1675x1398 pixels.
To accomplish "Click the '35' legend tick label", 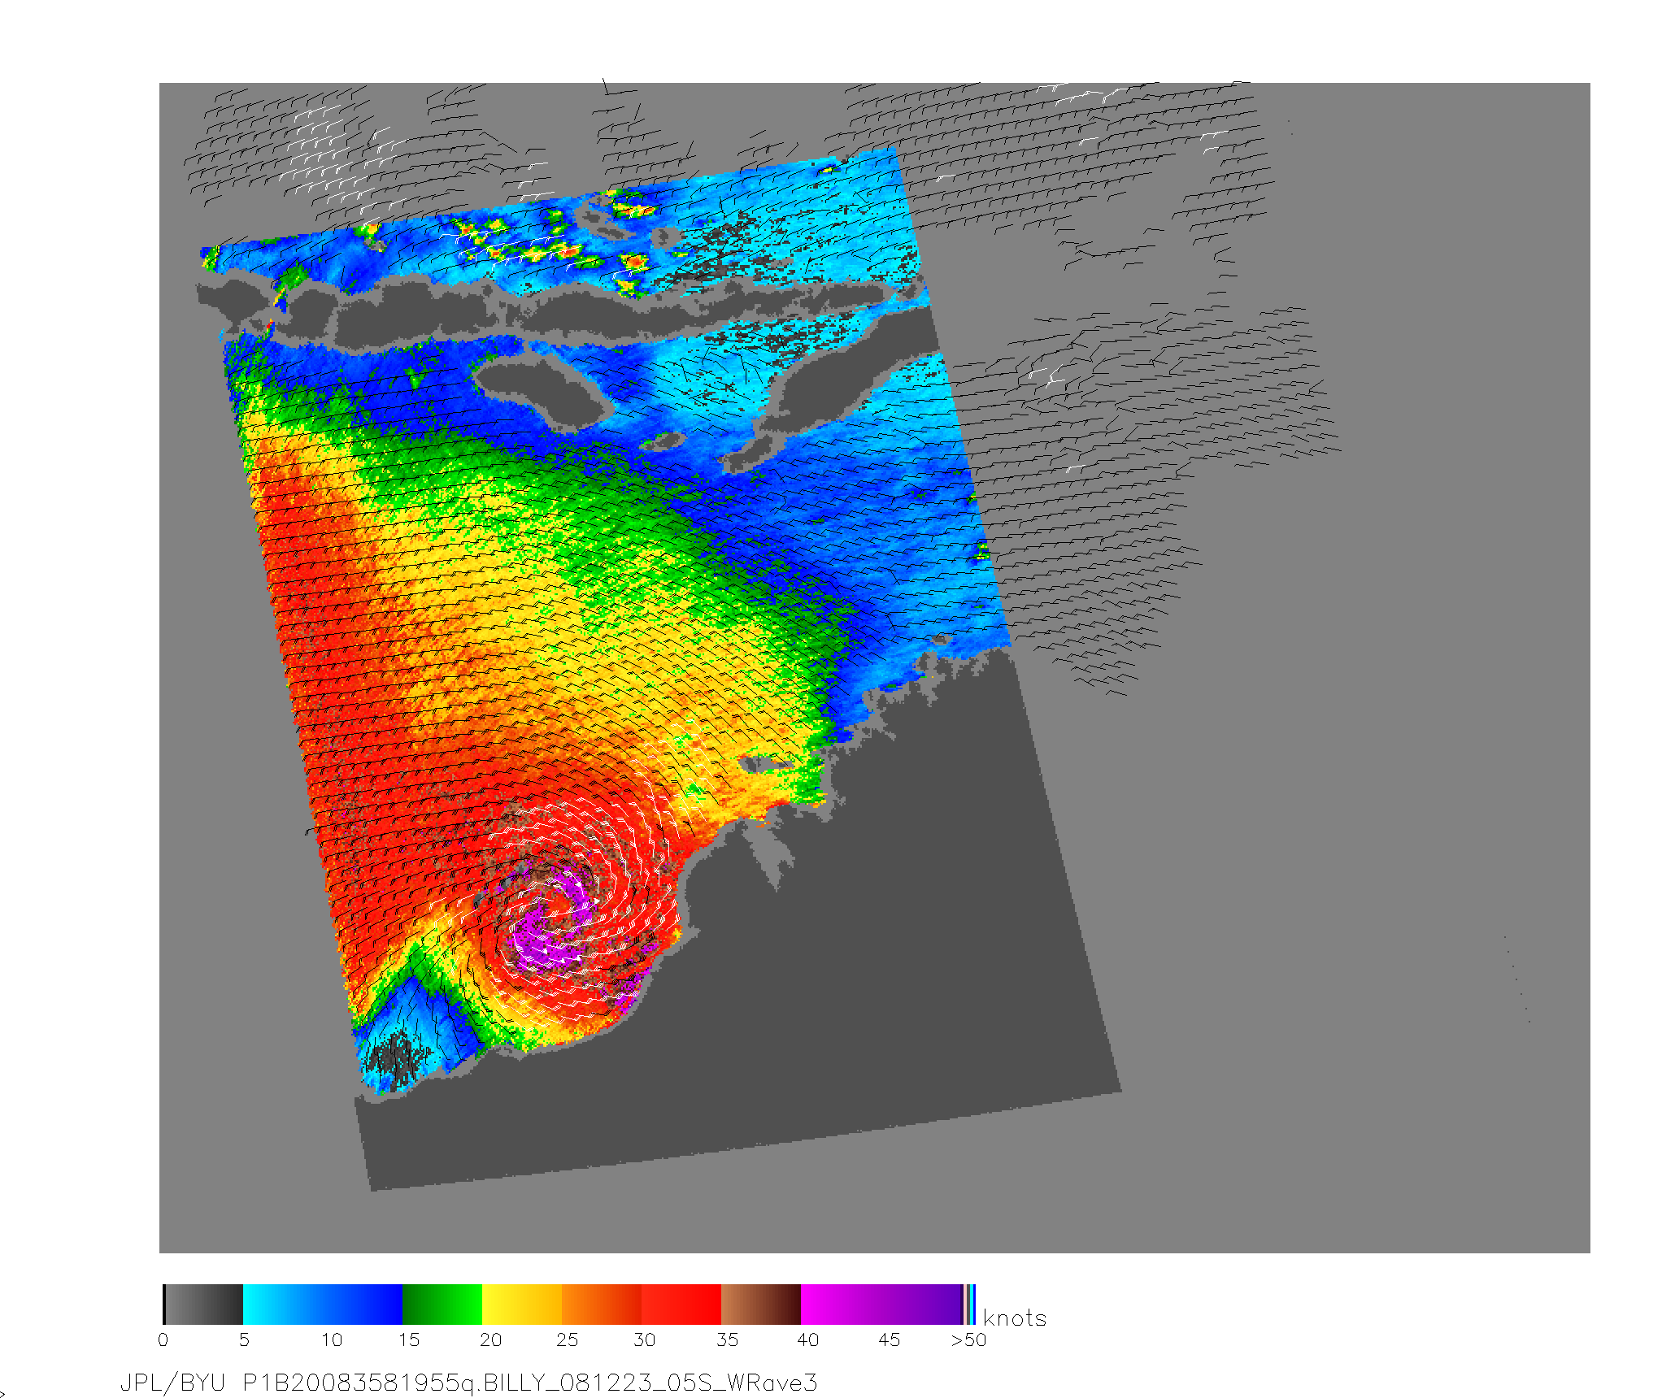I will 727,1339.
